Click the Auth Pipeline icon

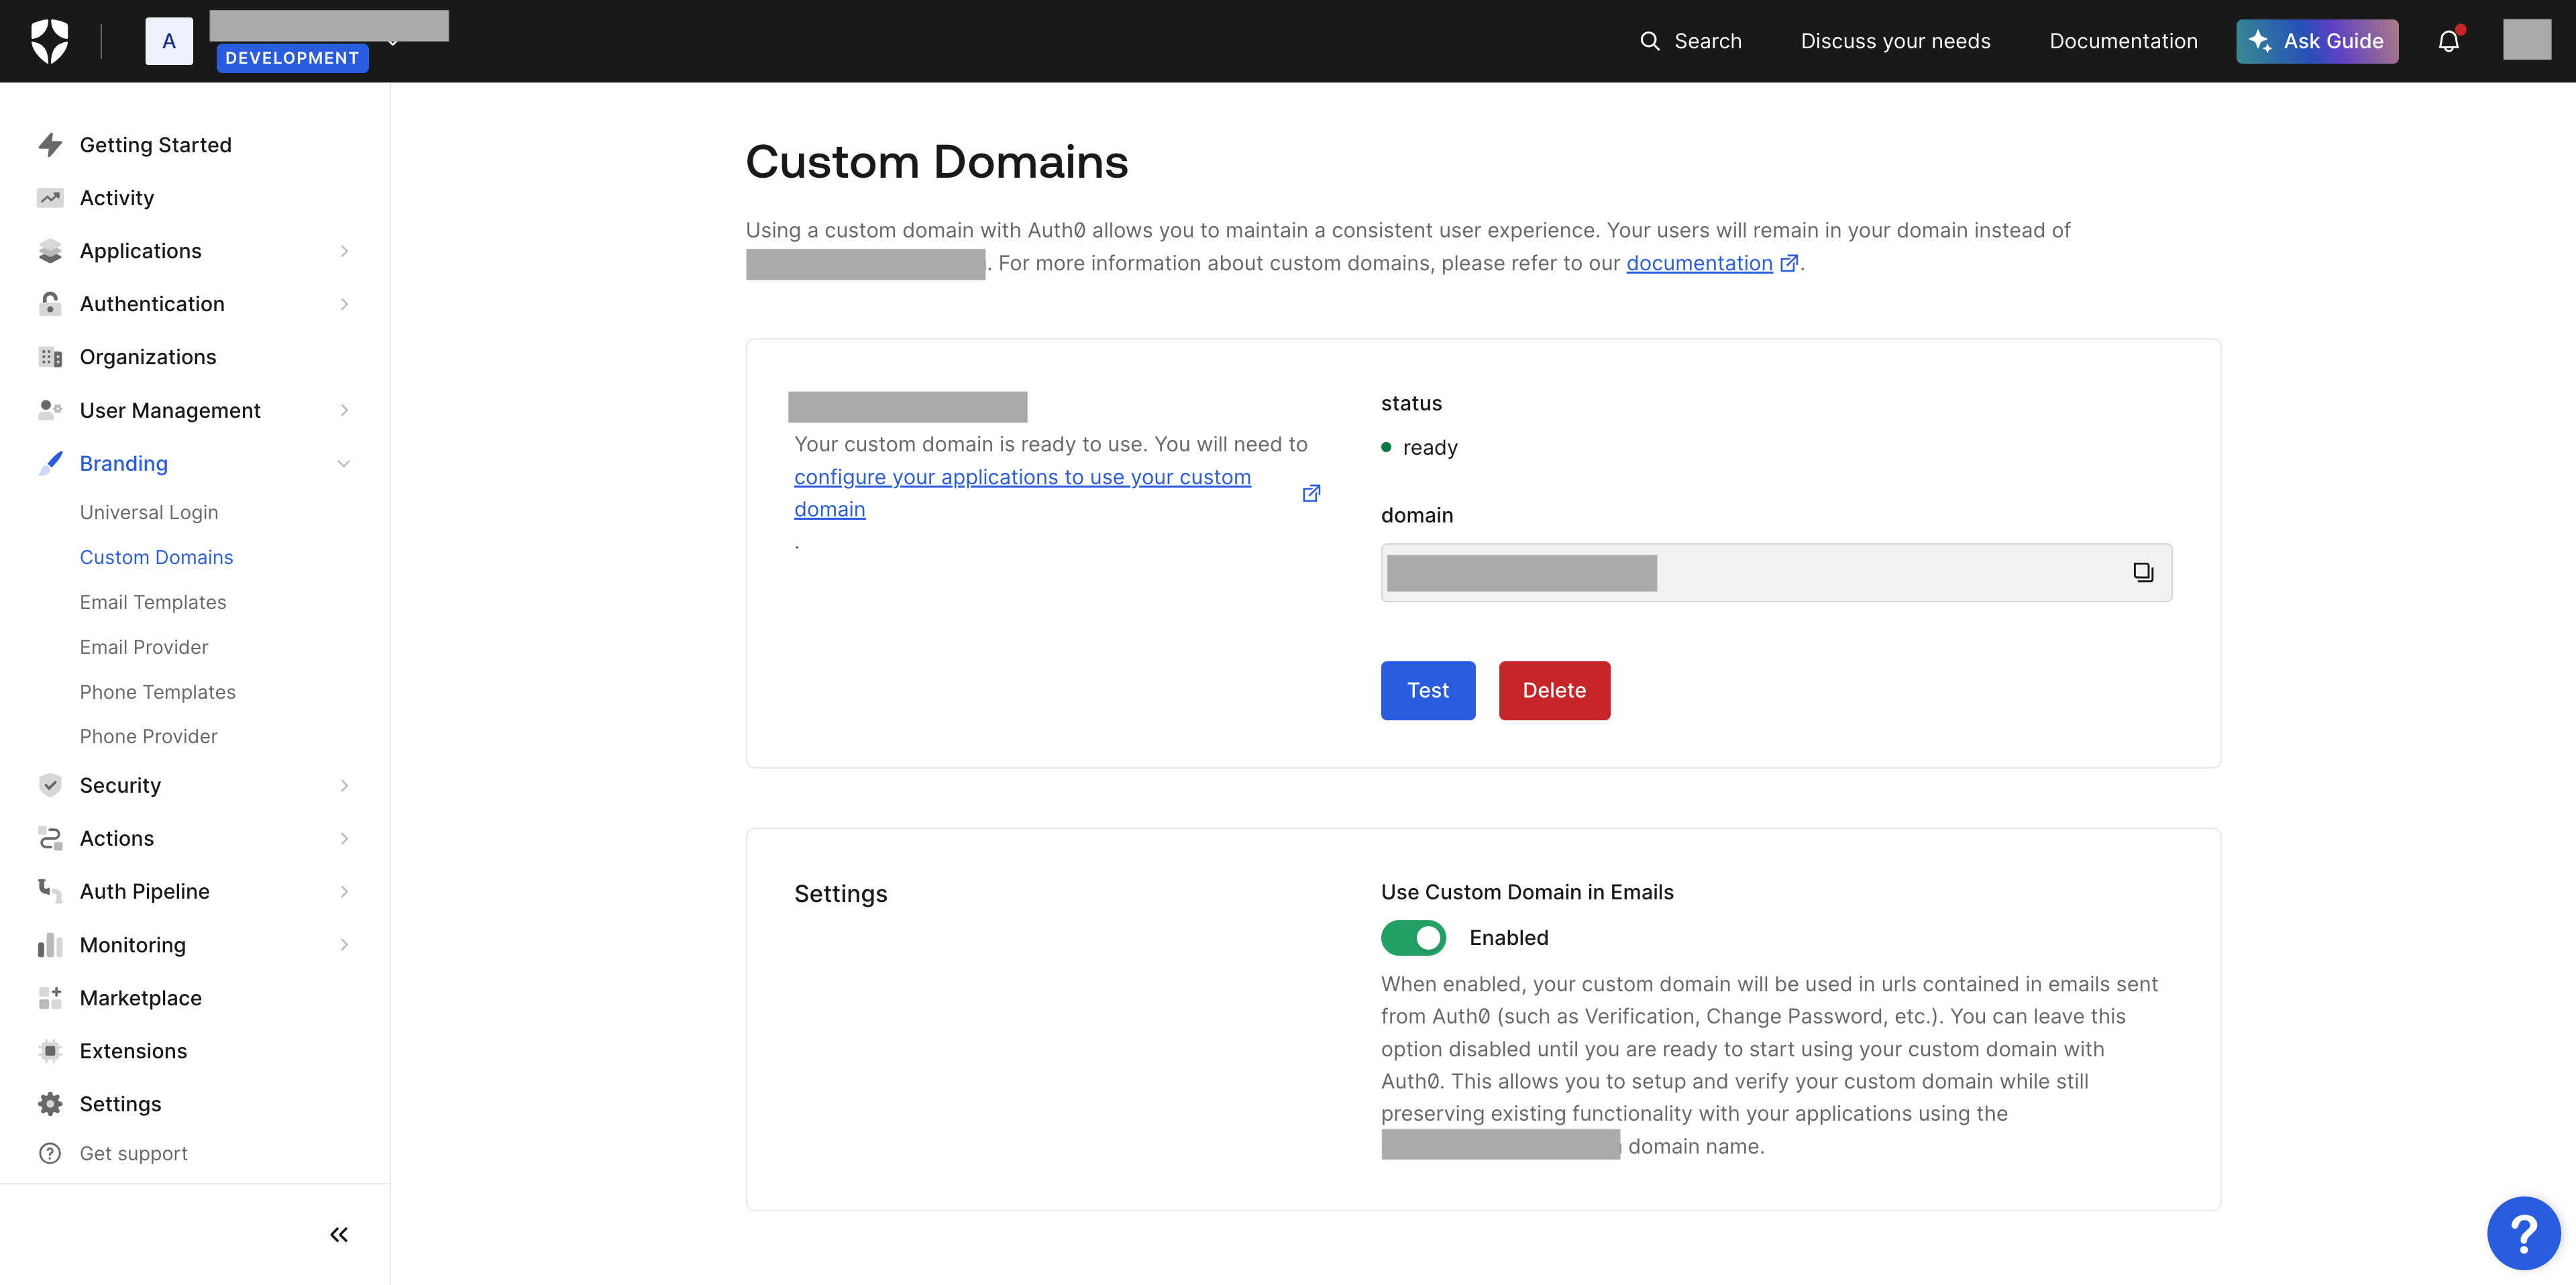pos(50,891)
